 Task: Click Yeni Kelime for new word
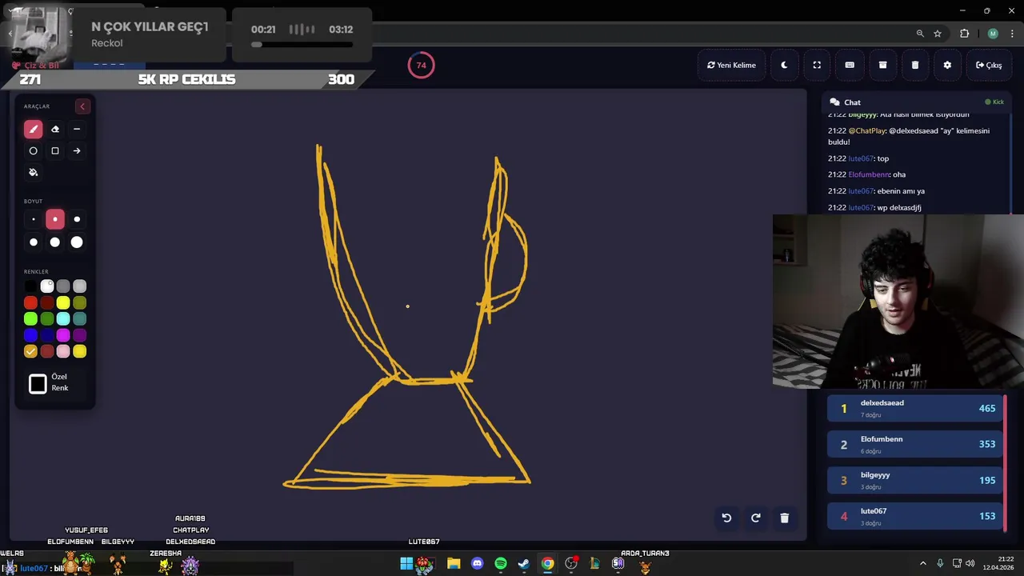click(x=731, y=65)
